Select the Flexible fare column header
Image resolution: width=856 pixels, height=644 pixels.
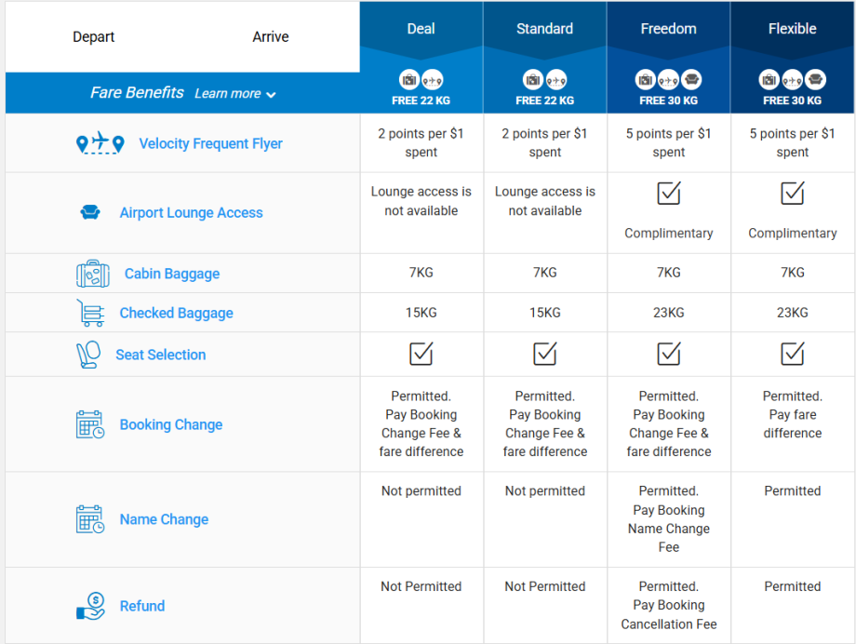[x=793, y=29]
